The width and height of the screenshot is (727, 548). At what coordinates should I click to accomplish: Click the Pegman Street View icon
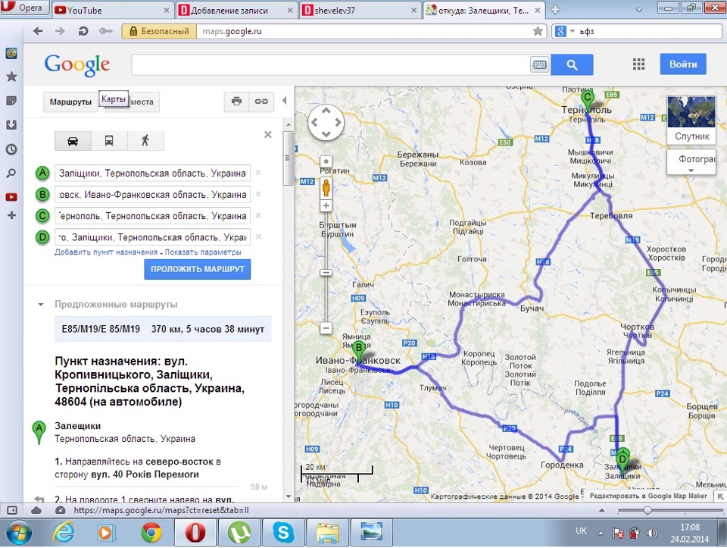326,187
